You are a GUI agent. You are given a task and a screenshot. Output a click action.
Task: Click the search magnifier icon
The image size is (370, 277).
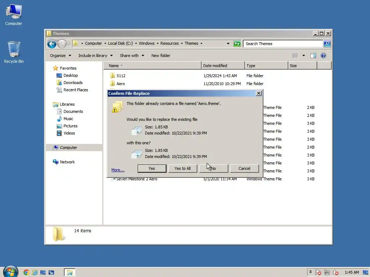click(x=327, y=44)
